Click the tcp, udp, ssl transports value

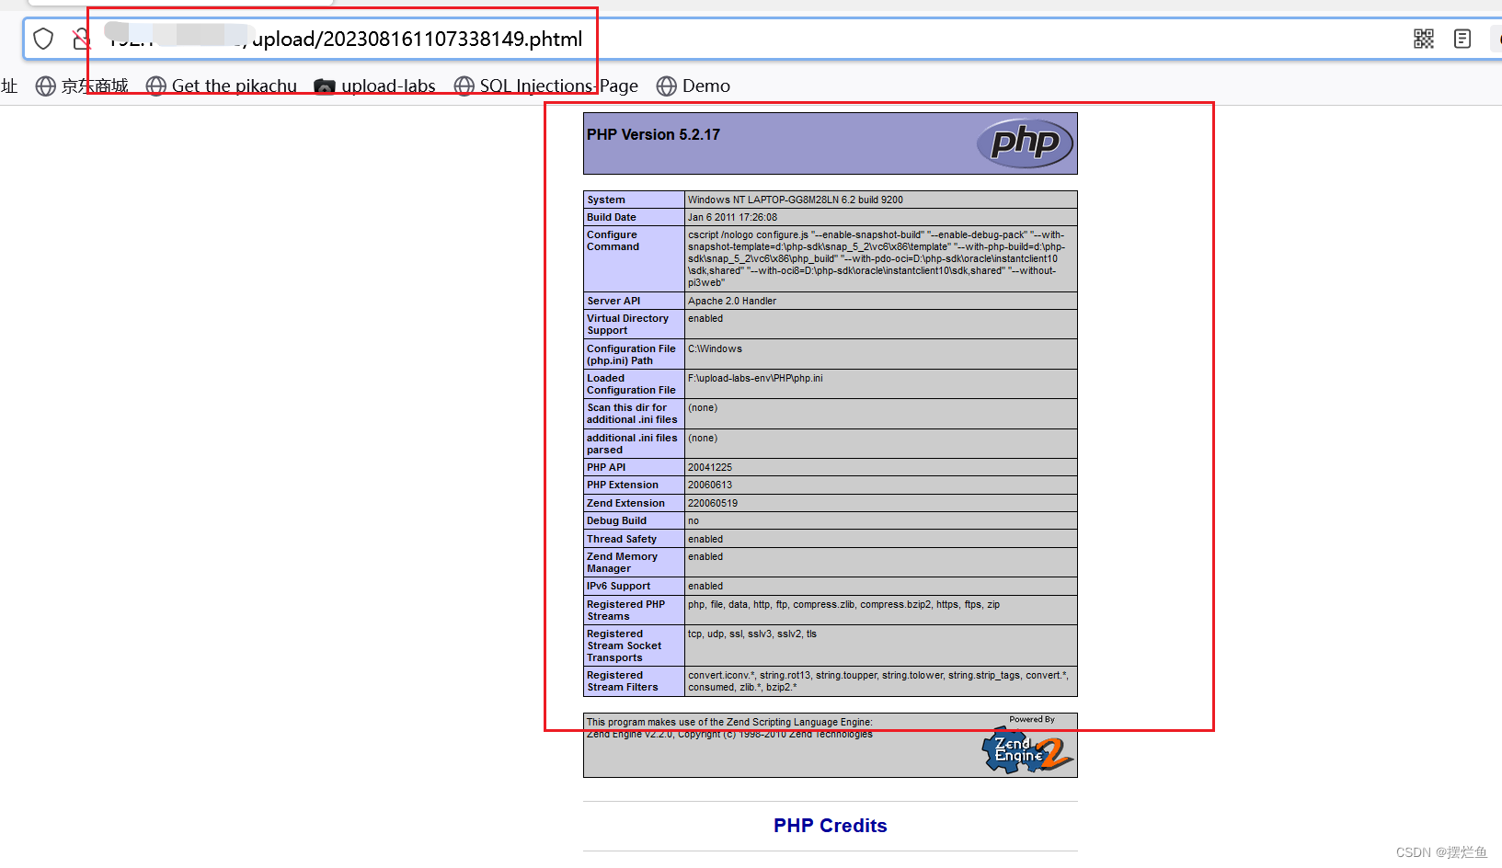coord(752,634)
